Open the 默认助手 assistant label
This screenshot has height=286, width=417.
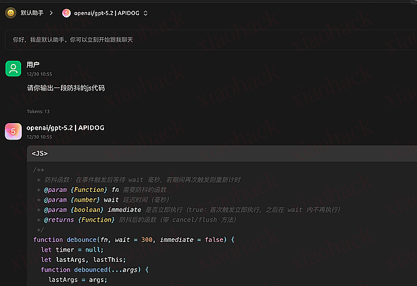click(31, 13)
